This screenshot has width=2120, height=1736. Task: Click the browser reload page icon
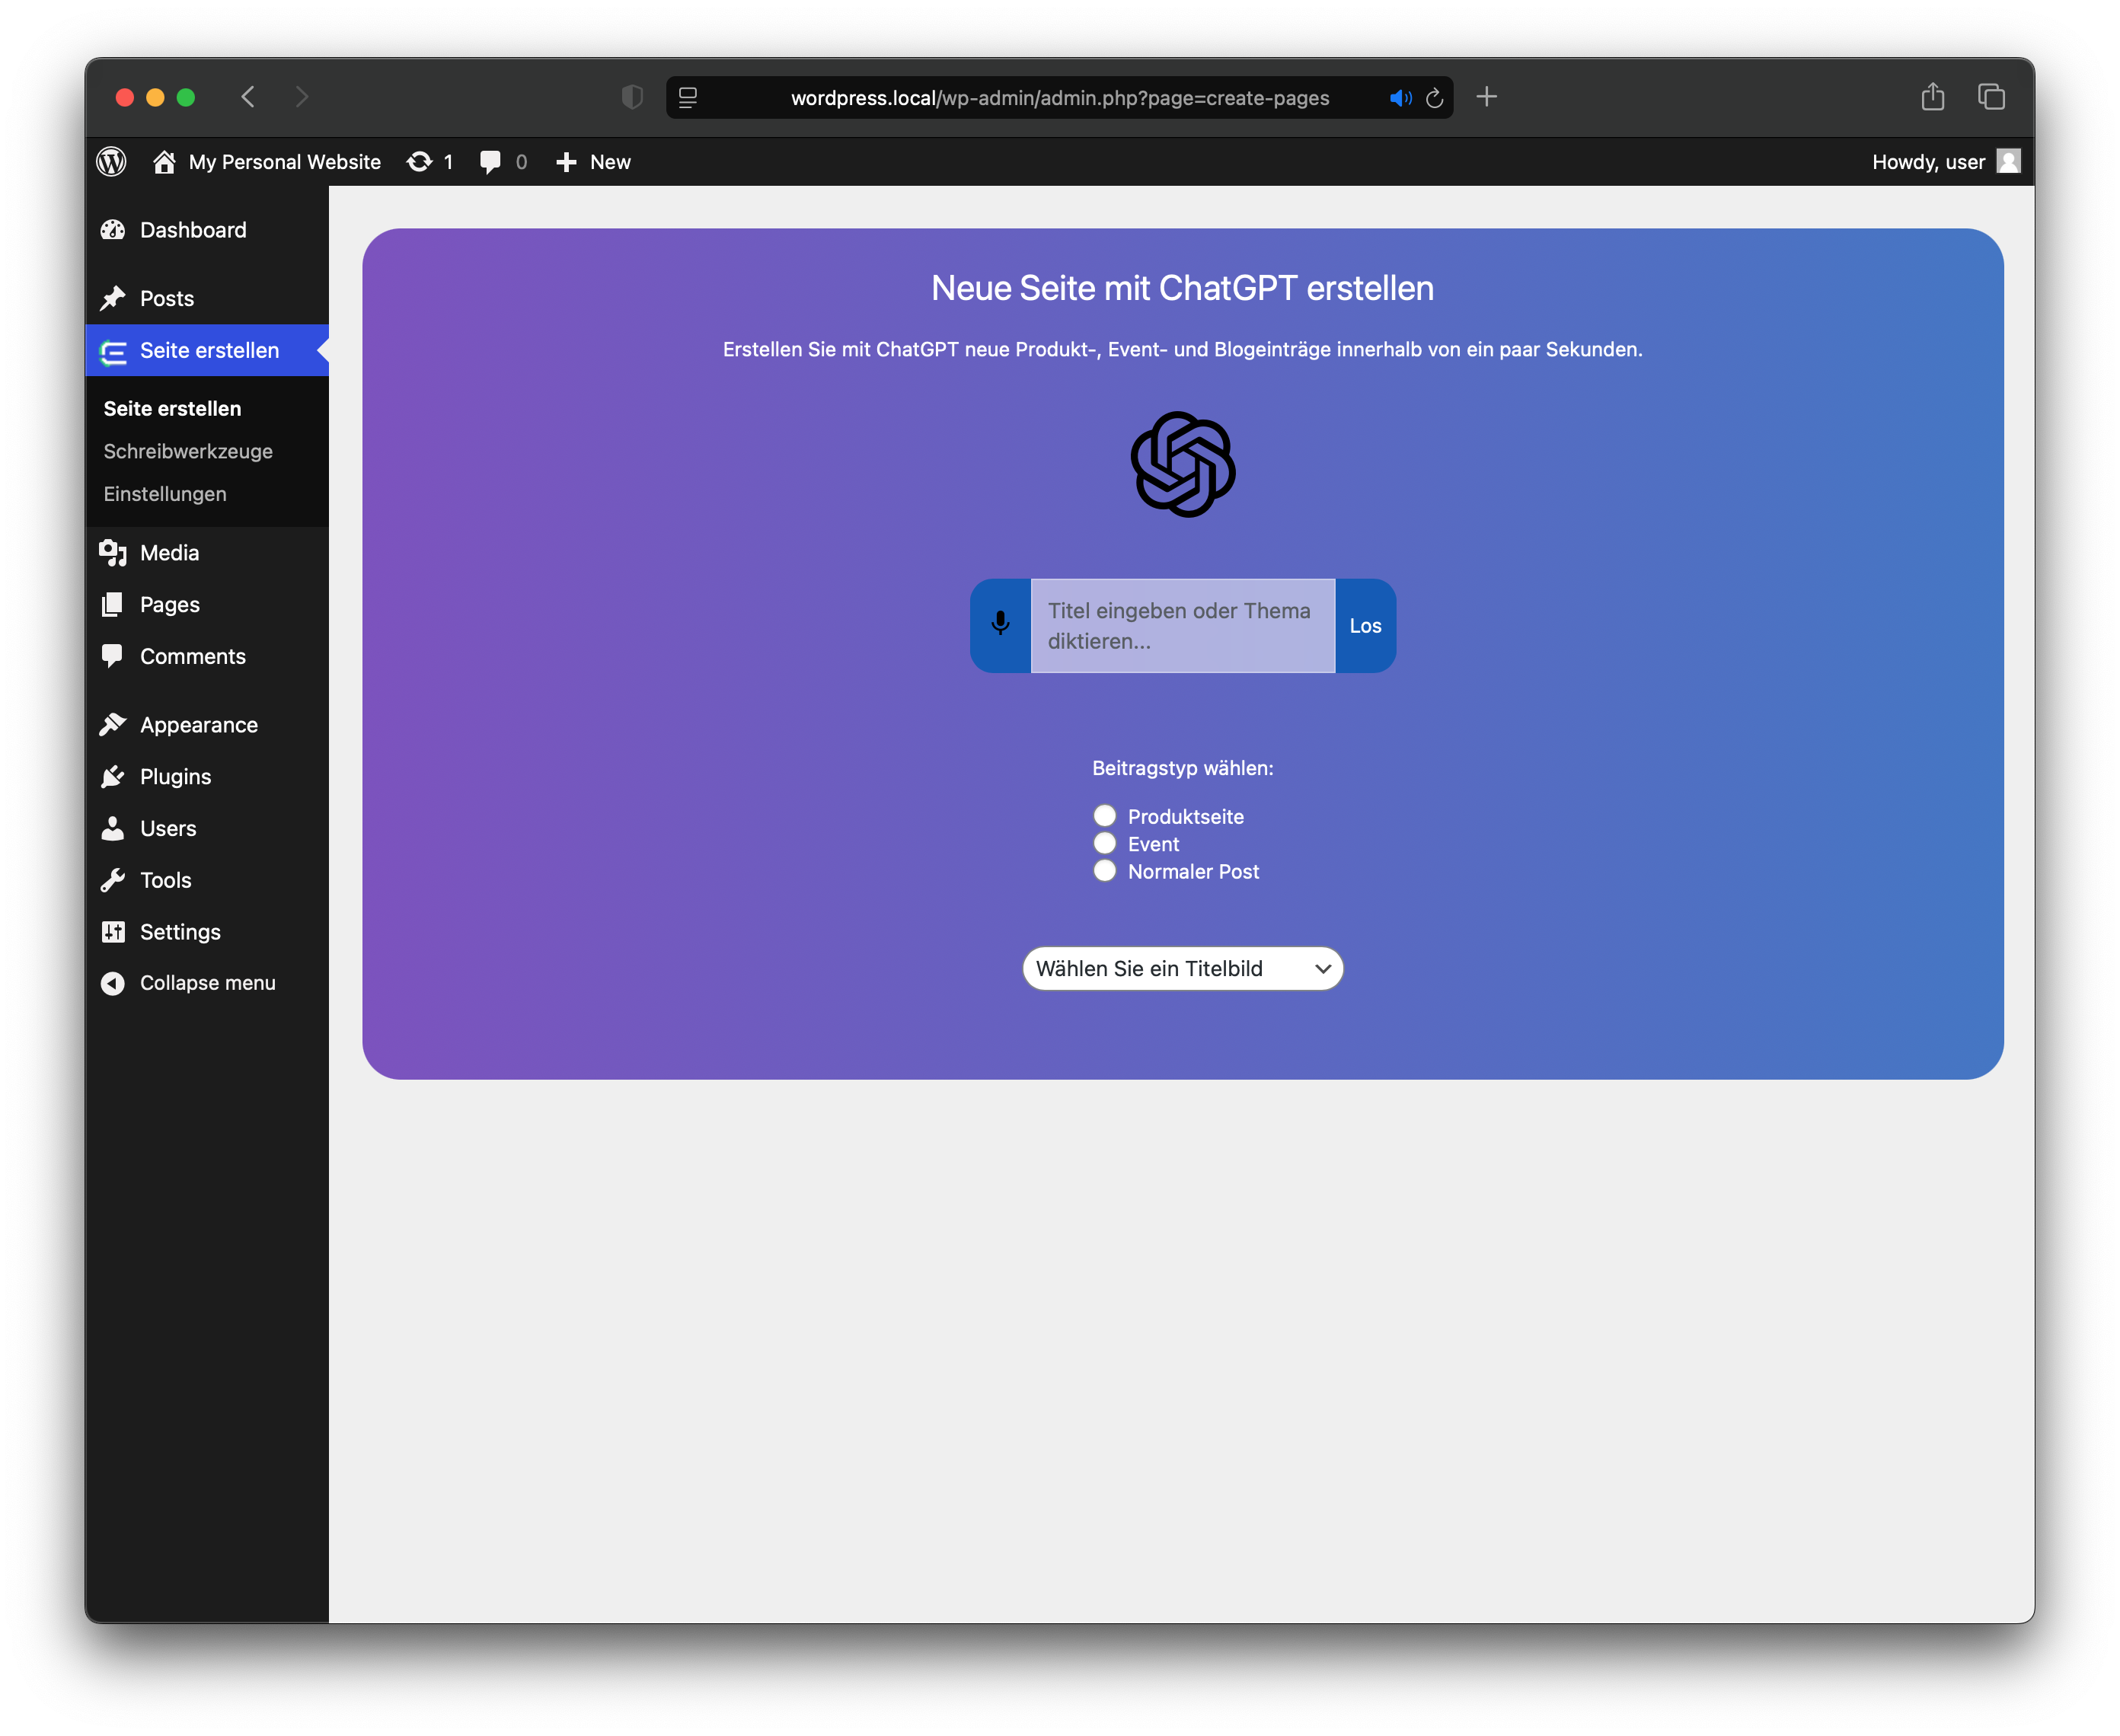1434,98
